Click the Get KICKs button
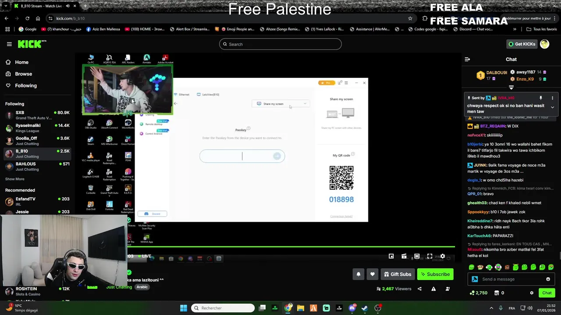 pos(522,44)
